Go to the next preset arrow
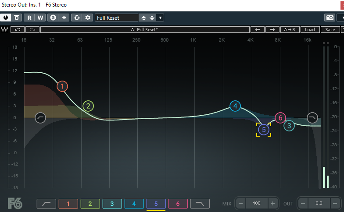 tap(272, 30)
